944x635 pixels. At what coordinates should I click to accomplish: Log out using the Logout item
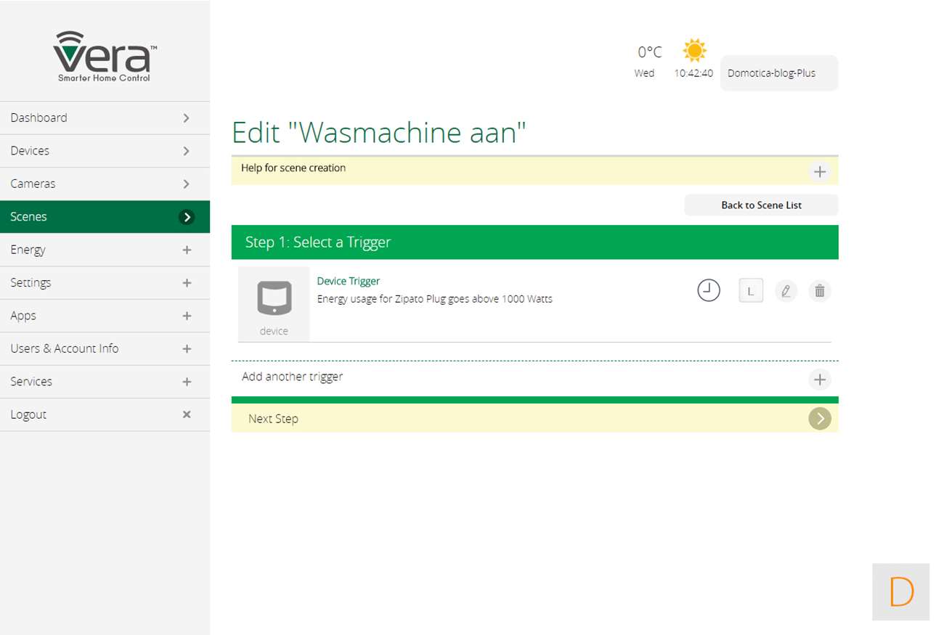point(105,414)
